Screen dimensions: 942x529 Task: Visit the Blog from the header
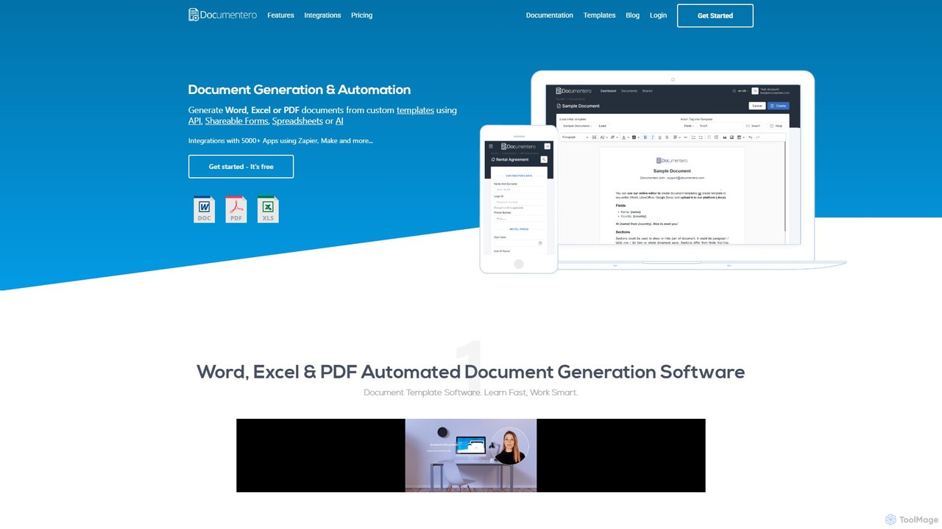point(632,15)
